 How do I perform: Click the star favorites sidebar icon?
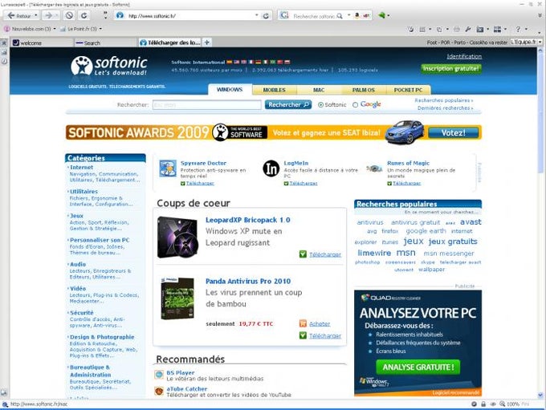tap(4, 43)
